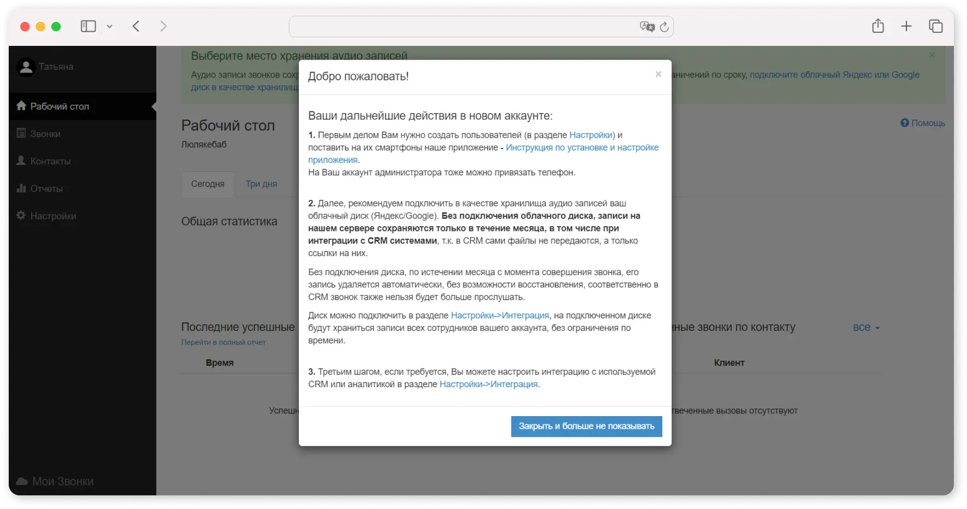
Task: Toggle the browser sidebar icon
Action: (x=88, y=26)
